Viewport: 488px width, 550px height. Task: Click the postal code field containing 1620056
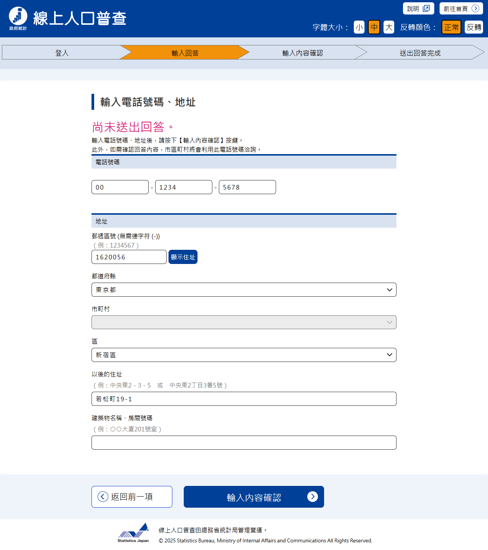129,257
